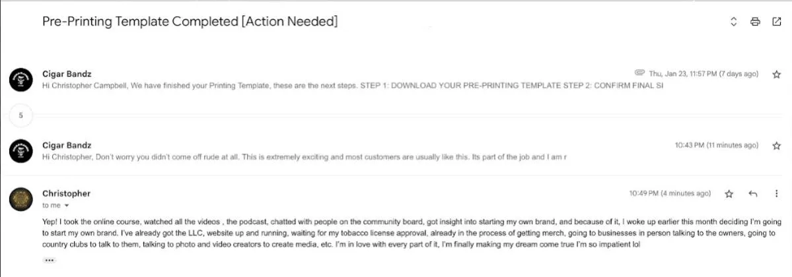Click the first Cigar Bandz sender avatar
The width and height of the screenshot is (792, 277).
(x=21, y=79)
